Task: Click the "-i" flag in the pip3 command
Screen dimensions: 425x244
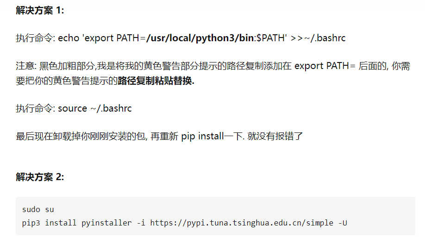Action: point(141,223)
